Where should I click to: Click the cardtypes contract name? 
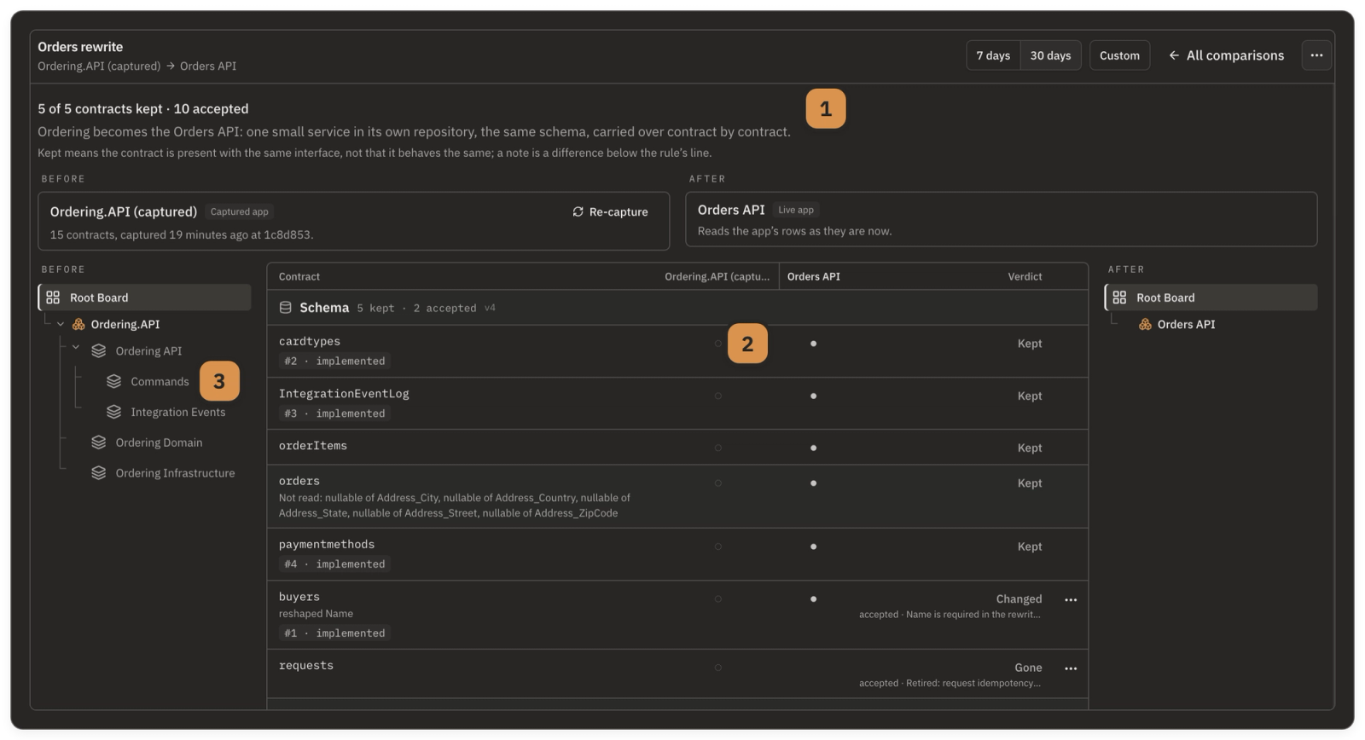point(310,341)
